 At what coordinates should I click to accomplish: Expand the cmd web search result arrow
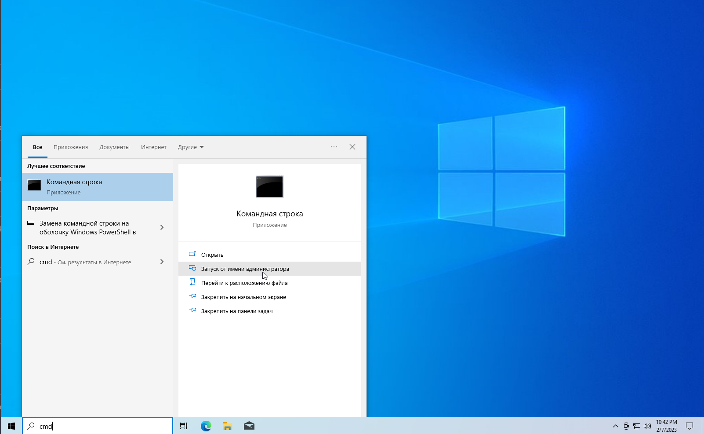pyautogui.click(x=162, y=262)
